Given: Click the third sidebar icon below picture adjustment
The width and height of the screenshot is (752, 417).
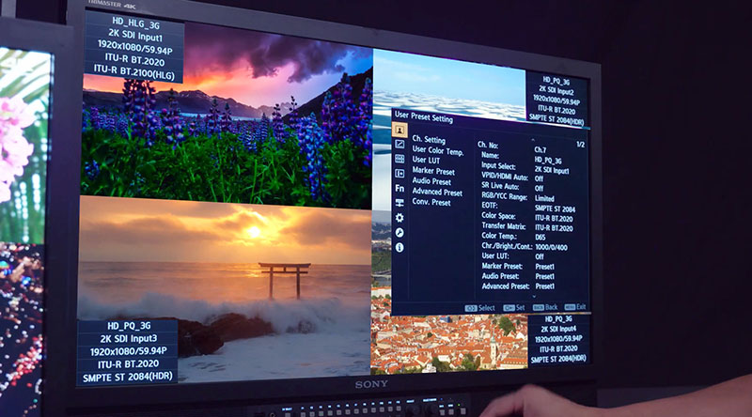Looking at the screenshot, I should 399,160.
